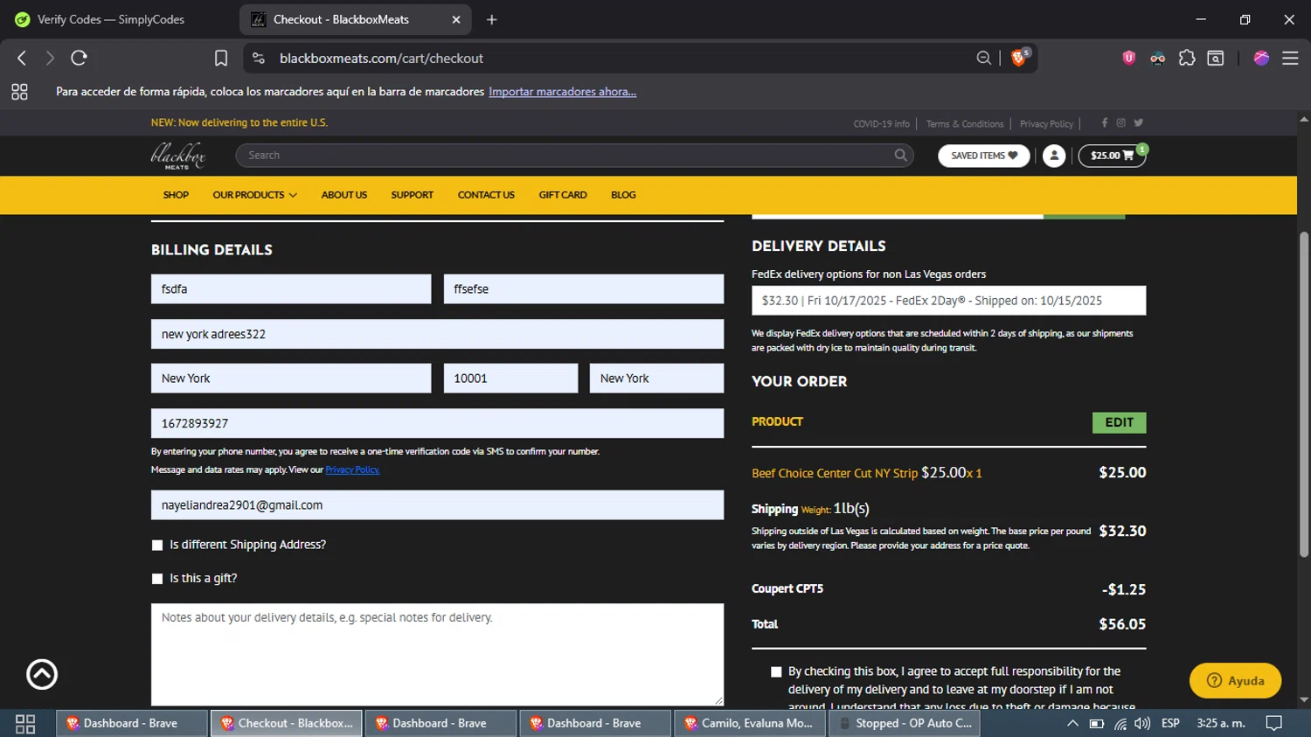Viewport: 1311px width, 737px height.
Task: Click the browser forward arrow
Action: (x=50, y=58)
